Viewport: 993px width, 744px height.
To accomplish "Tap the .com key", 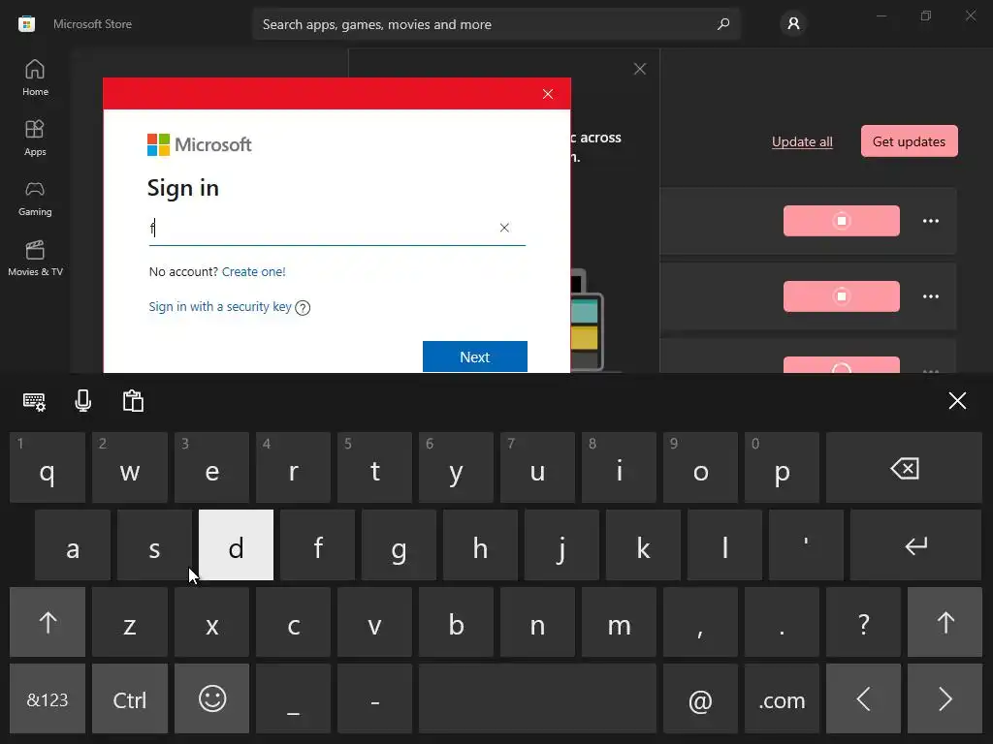I will [x=782, y=699].
